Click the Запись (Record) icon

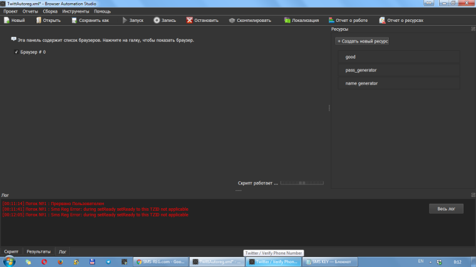pyautogui.click(x=157, y=20)
